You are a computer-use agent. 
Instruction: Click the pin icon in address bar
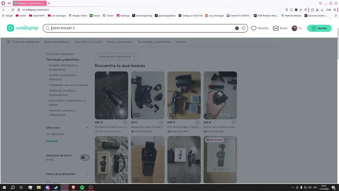[287, 10]
